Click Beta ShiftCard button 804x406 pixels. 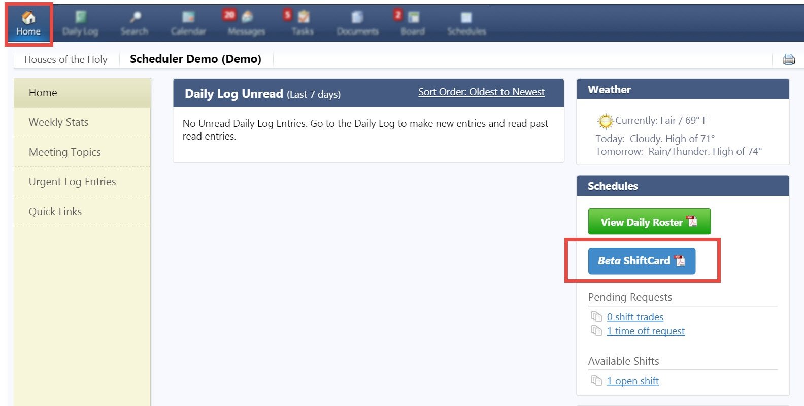[642, 261]
